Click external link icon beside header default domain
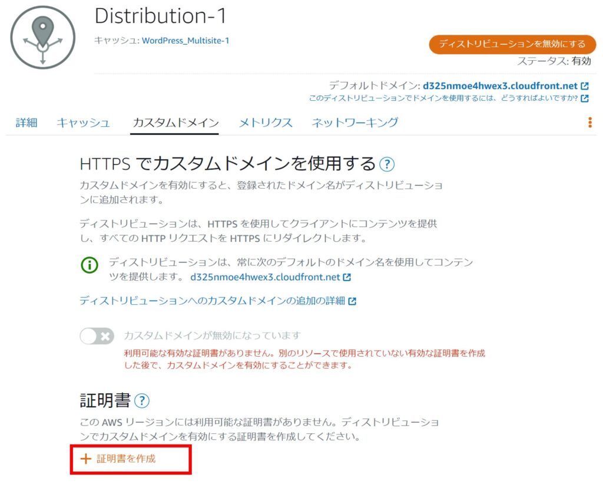This screenshot has width=603, height=484. point(585,86)
